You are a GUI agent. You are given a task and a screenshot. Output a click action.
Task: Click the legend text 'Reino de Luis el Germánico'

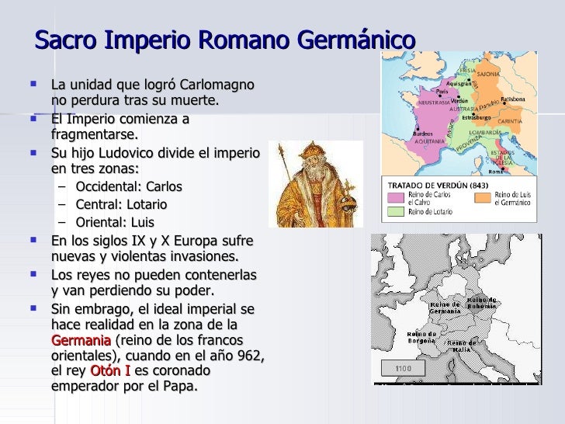[512, 199]
